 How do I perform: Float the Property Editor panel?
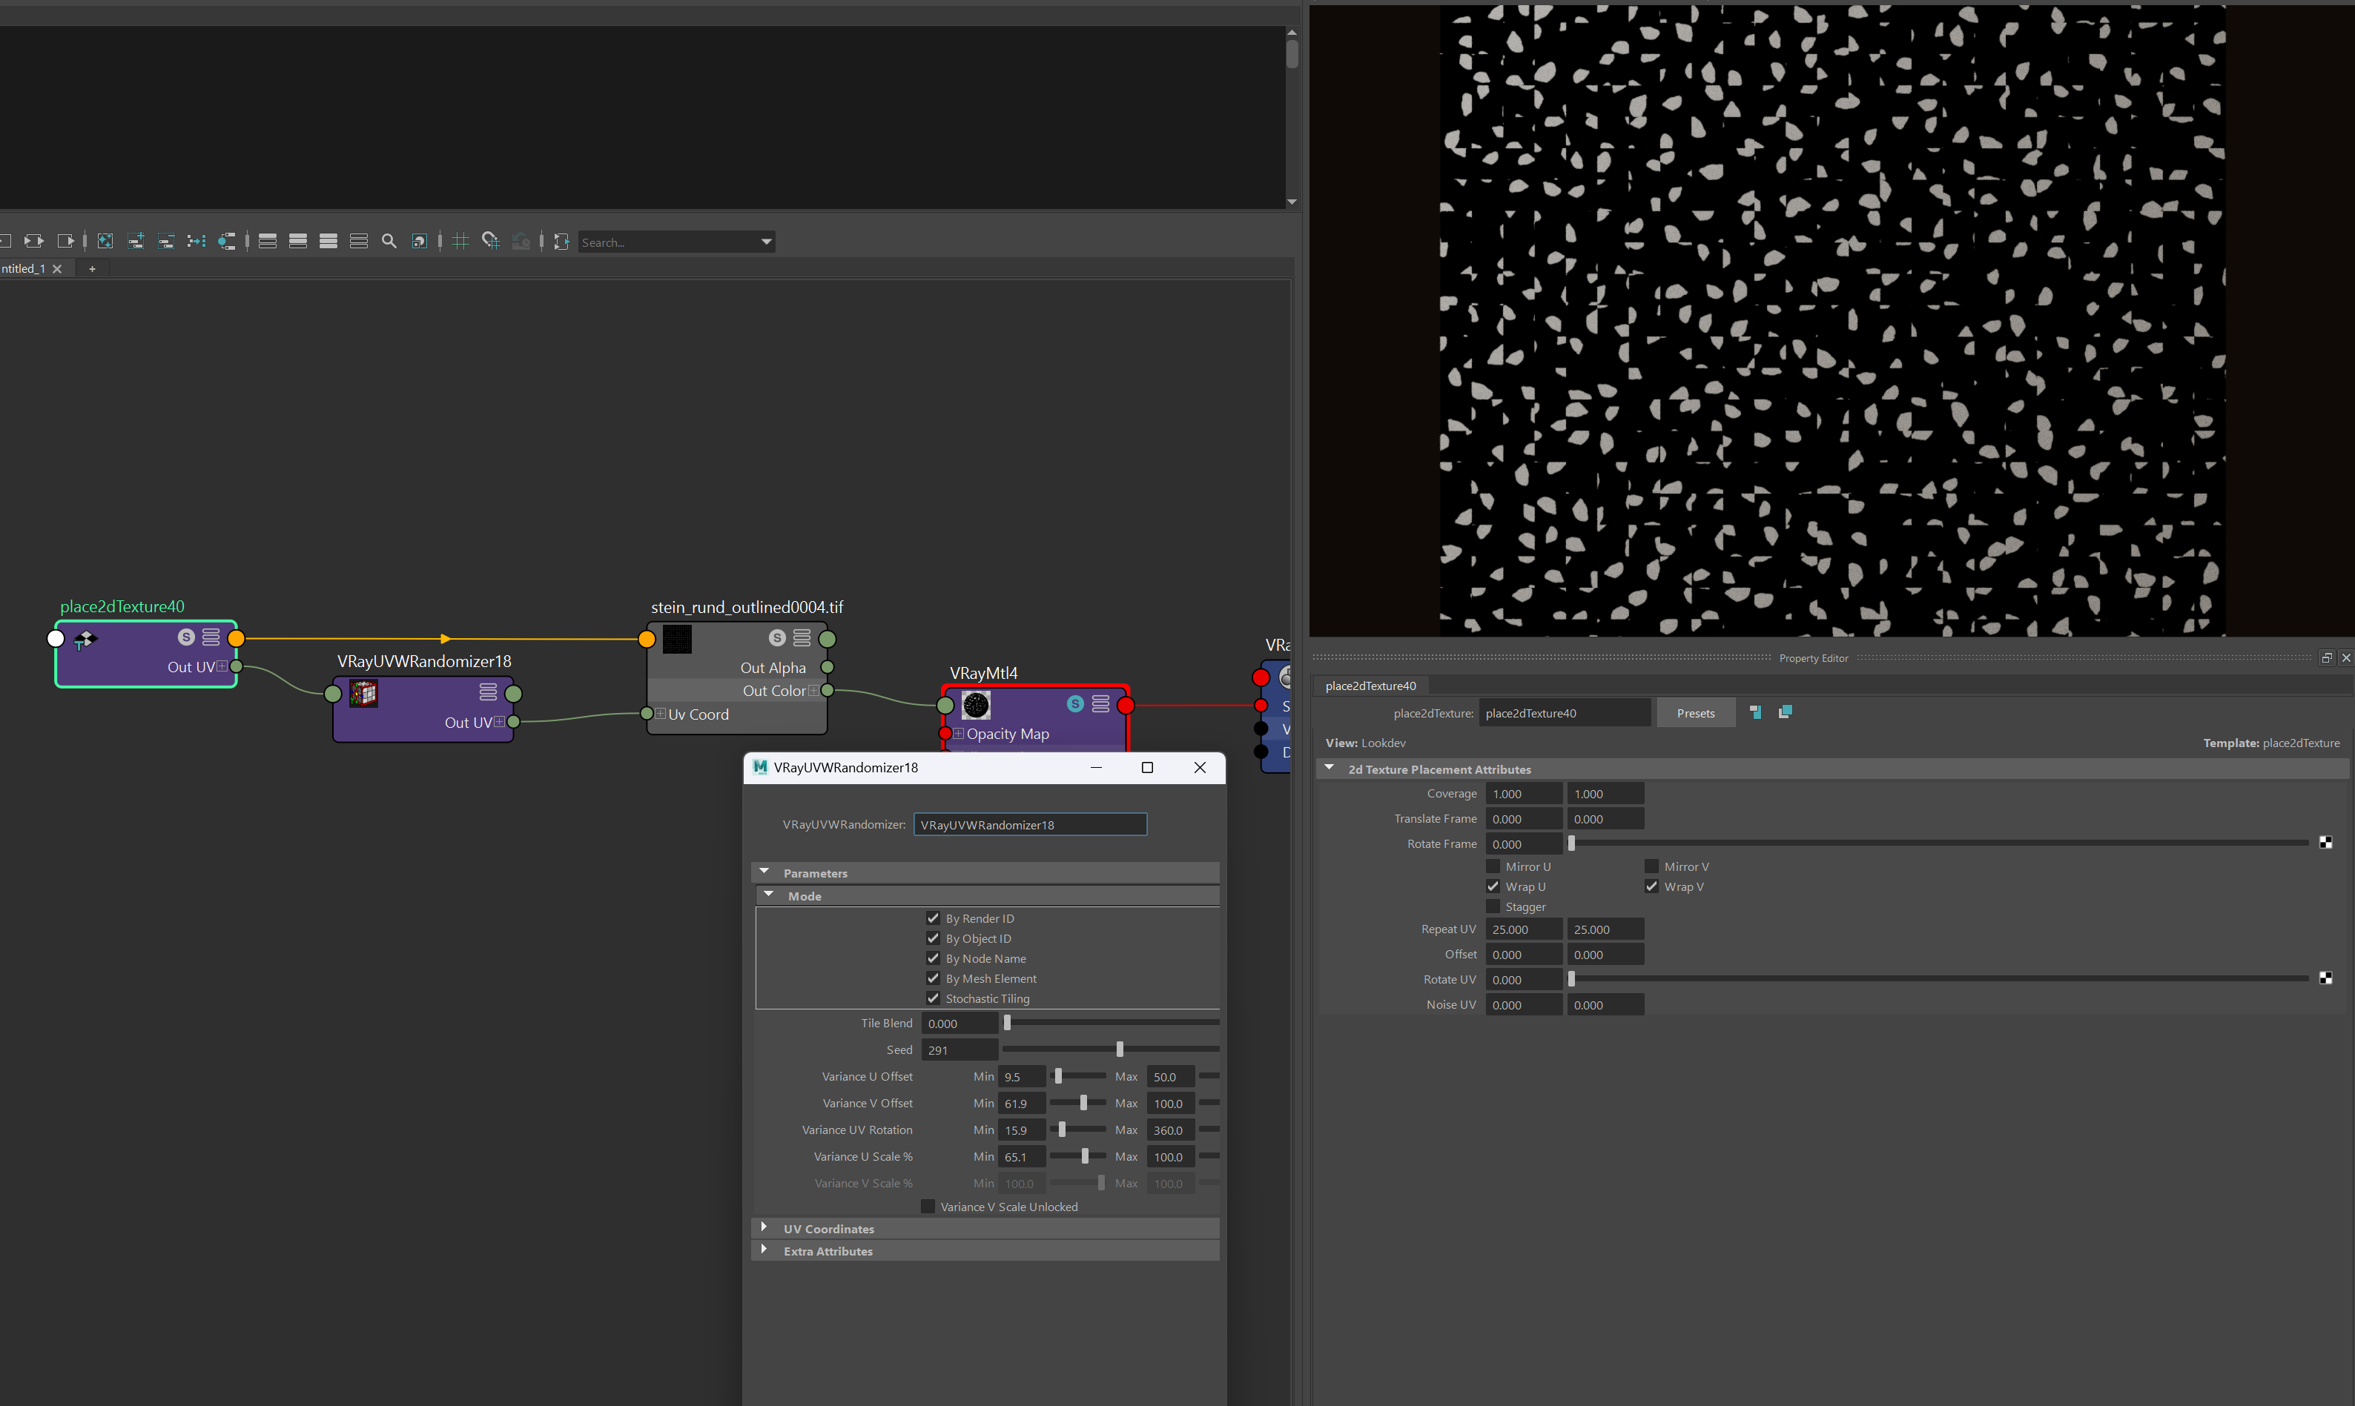tap(2327, 657)
